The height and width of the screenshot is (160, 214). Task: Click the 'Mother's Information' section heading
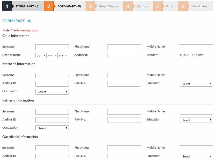coord(19,64)
